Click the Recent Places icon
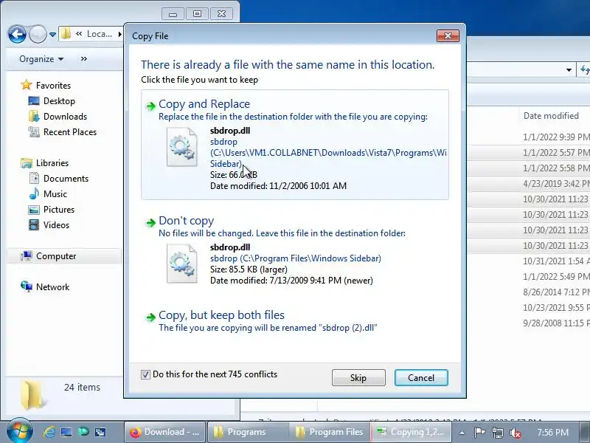The image size is (590, 443). pos(34,132)
